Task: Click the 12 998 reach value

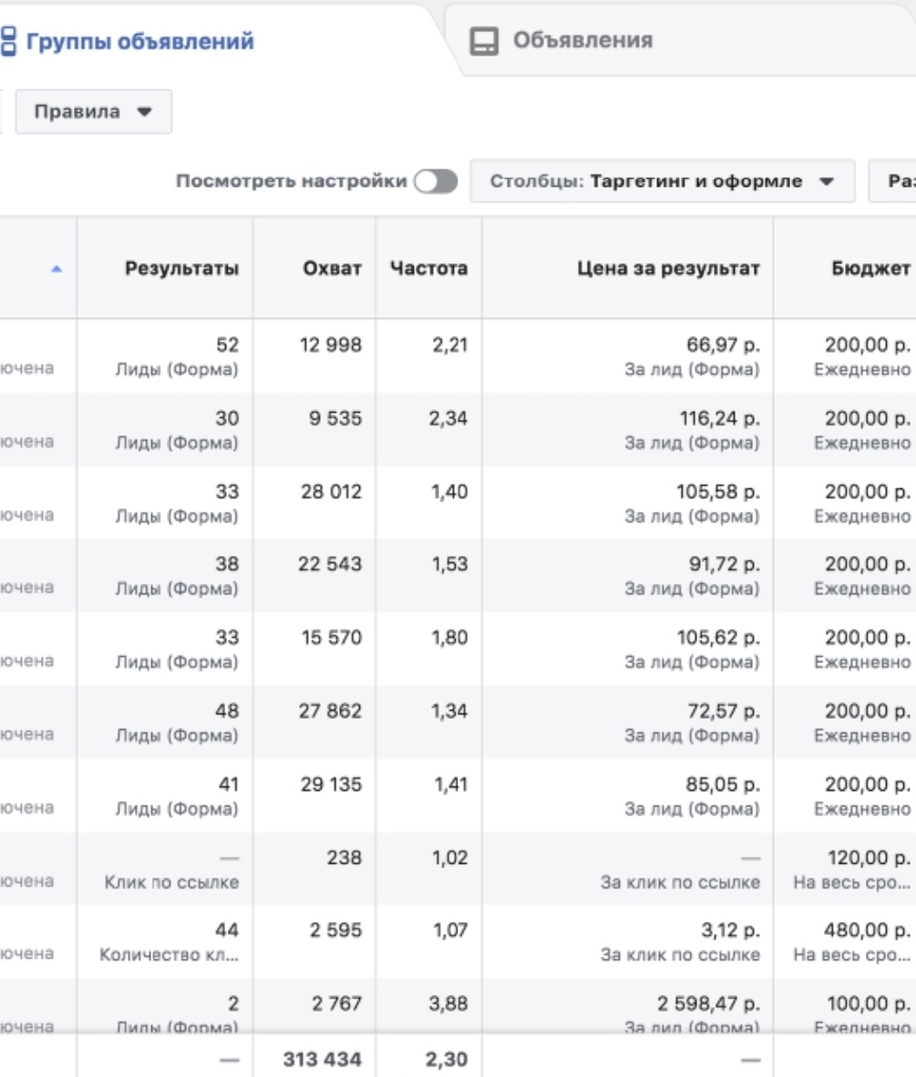Action: click(331, 345)
